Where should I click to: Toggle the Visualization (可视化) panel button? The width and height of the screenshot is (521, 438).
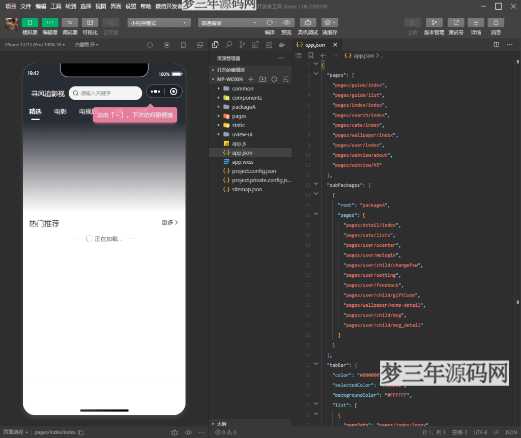point(90,22)
